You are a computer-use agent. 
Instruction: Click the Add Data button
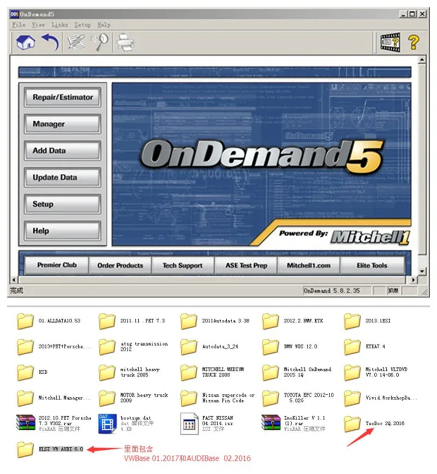(x=62, y=150)
